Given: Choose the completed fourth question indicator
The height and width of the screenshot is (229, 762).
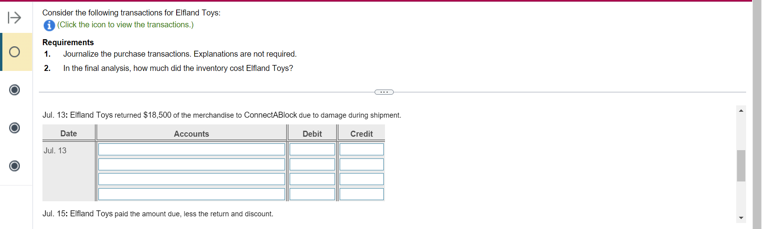Looking at the screenshot, I should [14, 166].
